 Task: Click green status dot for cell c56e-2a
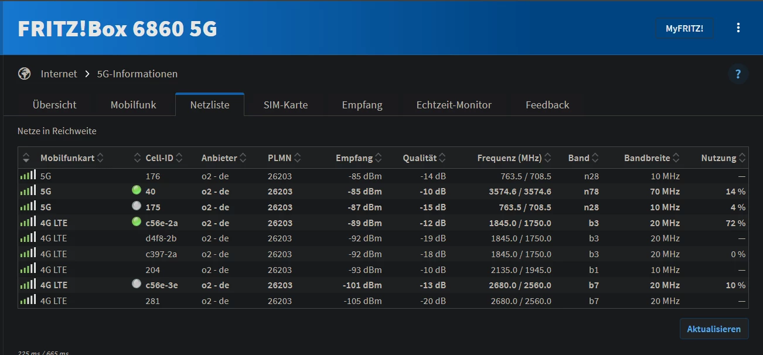click(x=137, y=222)
